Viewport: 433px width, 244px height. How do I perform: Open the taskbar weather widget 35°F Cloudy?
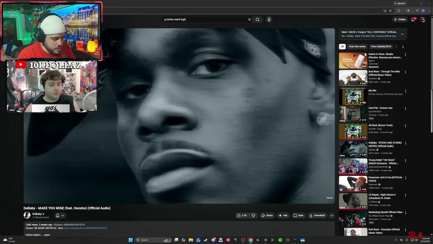(9, 240)
